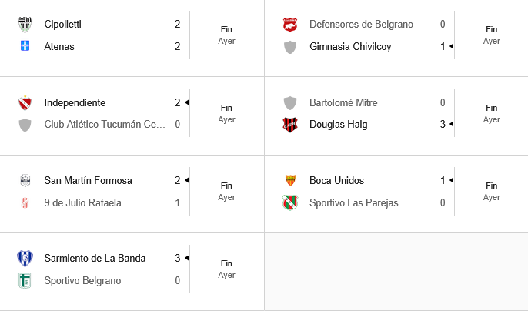Click the Sportivo Las Parejas crest
The image size is (528, 311).
290,202
